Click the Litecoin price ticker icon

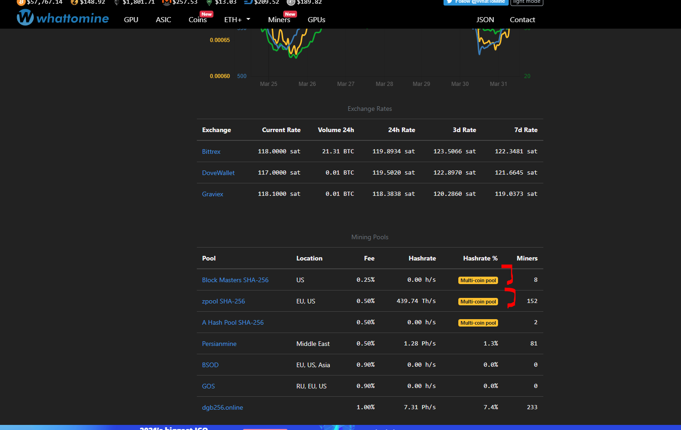(291, 2)
